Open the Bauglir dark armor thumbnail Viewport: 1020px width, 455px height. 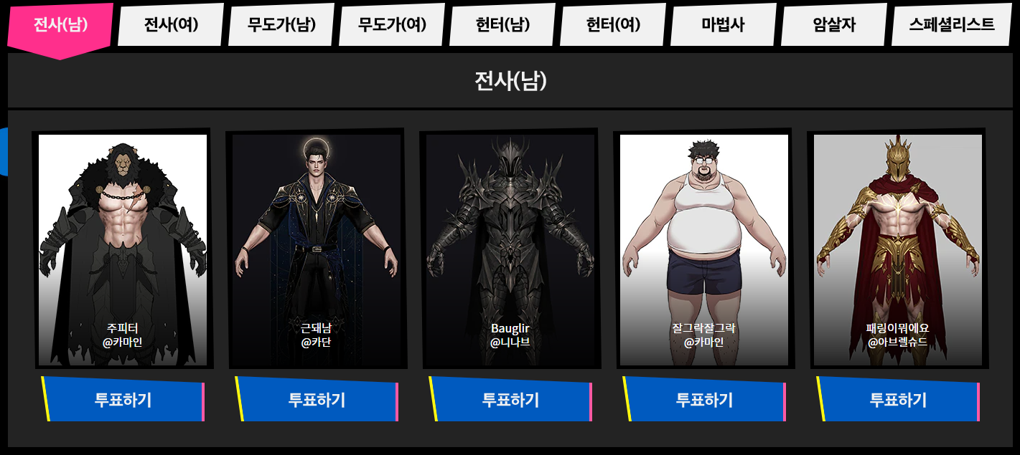point(510,249)
